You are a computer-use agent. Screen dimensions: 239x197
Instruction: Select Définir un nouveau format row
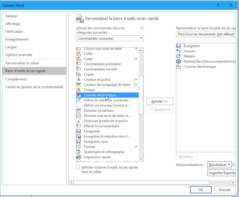pos(107,105)
